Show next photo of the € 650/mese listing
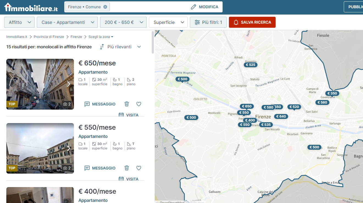This screenshot has height=203, width=363. pyautogui.click(x=69, y=84)
